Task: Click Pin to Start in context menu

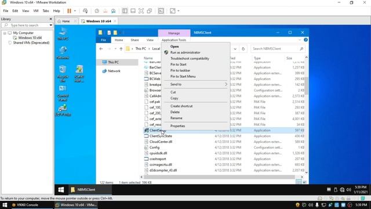Action: click(x=179, y=64)
